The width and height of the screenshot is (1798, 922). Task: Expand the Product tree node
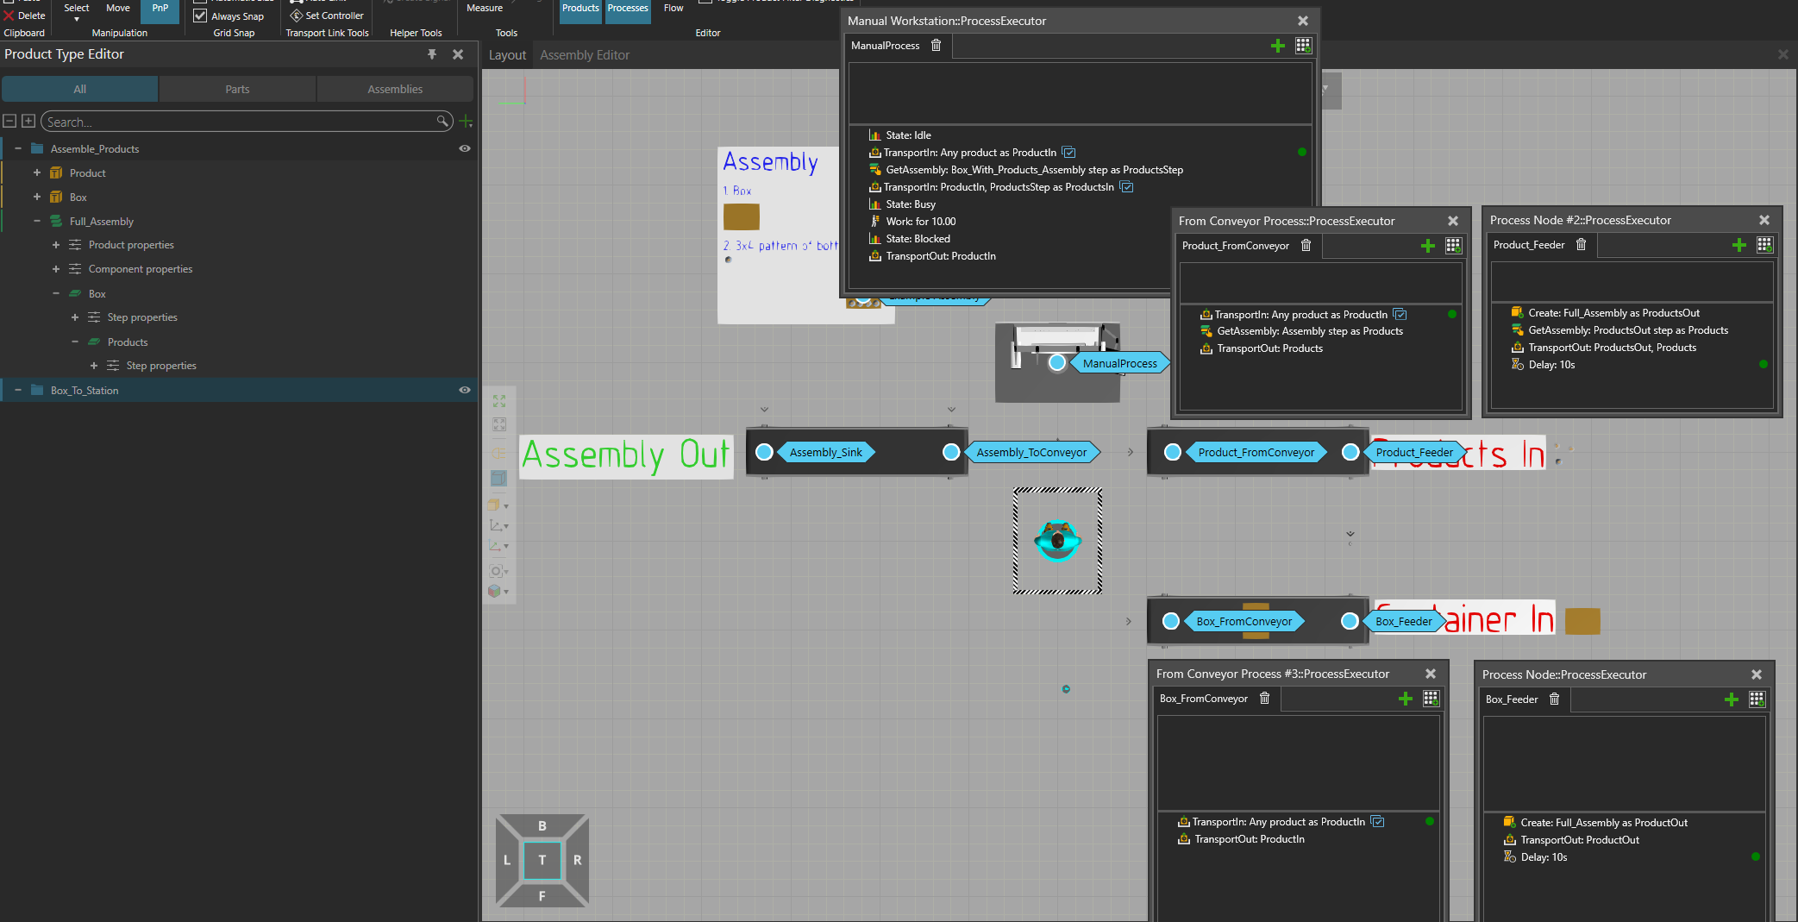37,173
